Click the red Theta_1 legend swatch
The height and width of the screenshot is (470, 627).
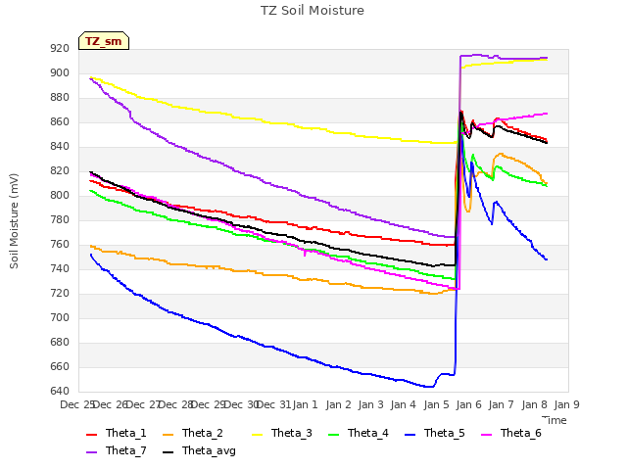point(91,435)
